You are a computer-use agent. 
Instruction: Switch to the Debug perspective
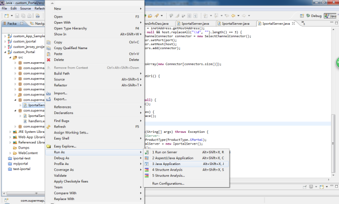[314, 16]
